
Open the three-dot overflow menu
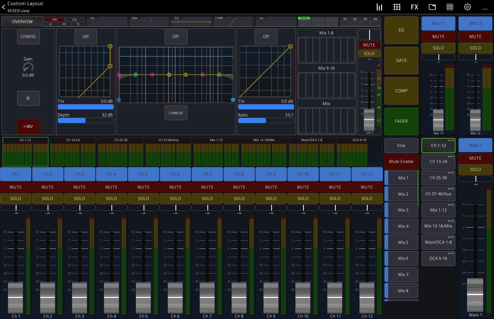(x=485, y=9)
